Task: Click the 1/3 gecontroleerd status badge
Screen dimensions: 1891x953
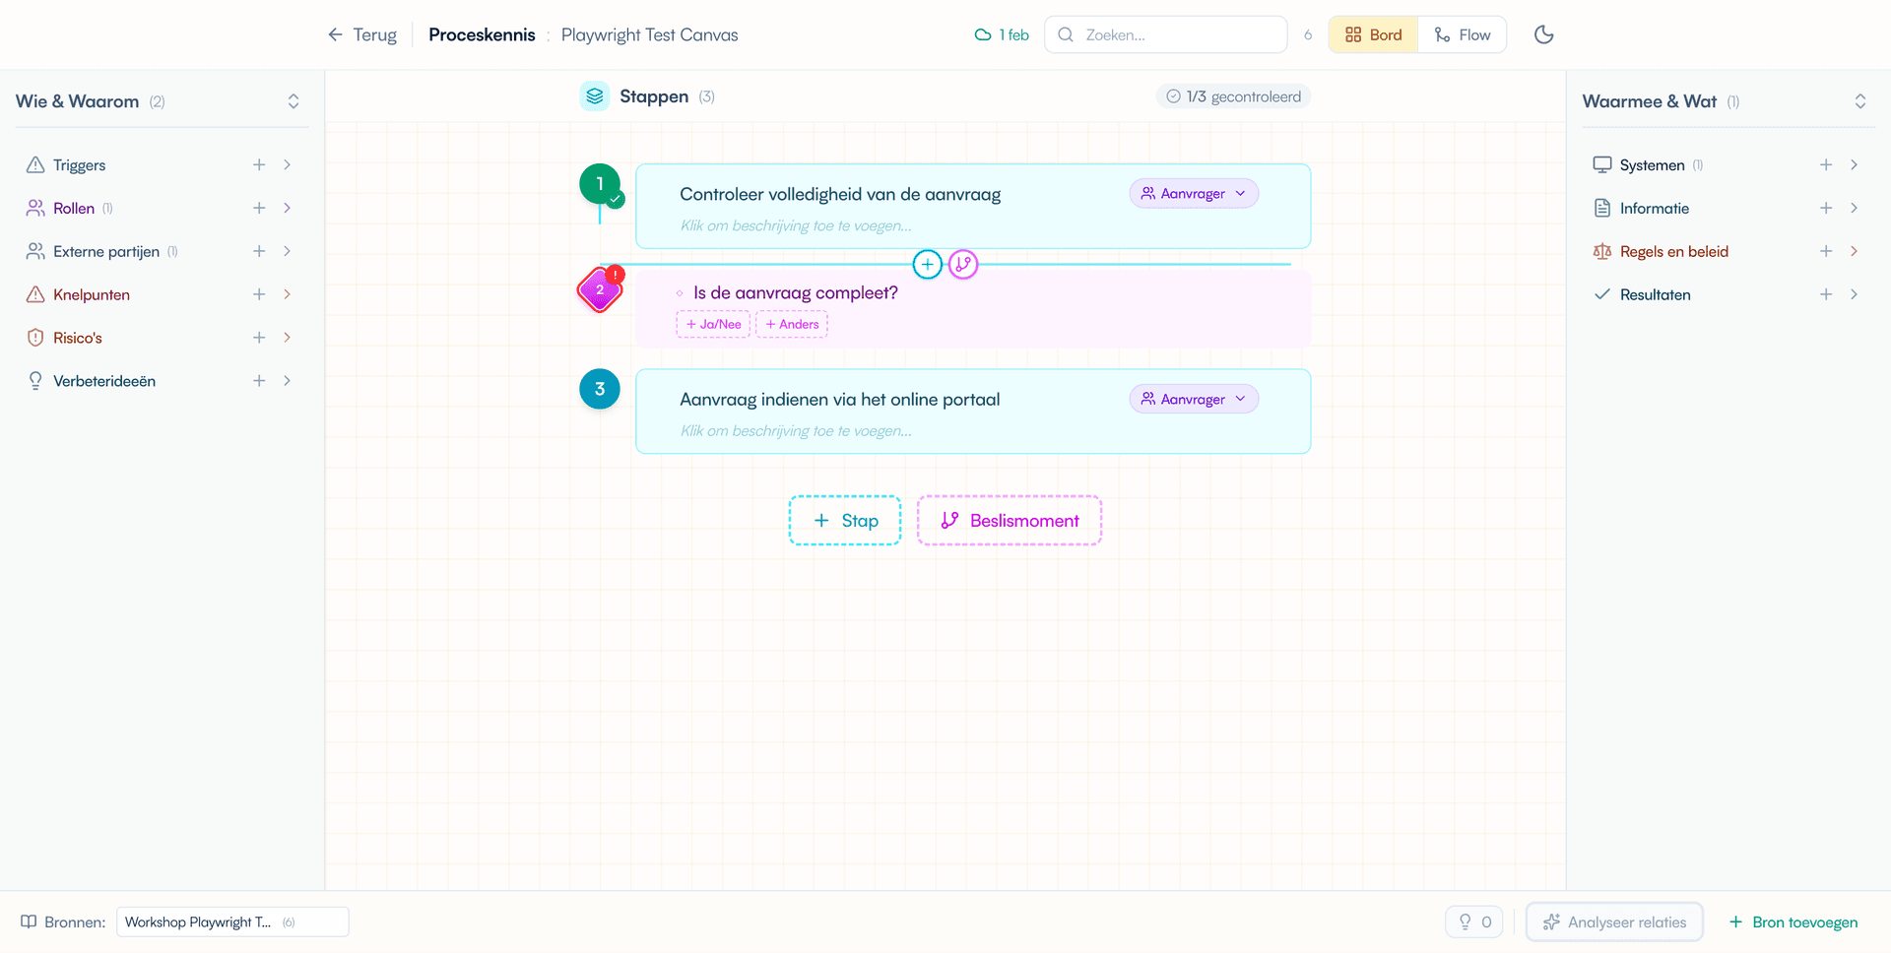Action: click(x=1233, y=96)
